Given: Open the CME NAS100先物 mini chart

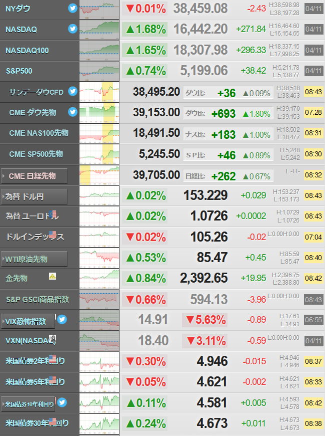Looking at the screenshot, I should 99,133.
